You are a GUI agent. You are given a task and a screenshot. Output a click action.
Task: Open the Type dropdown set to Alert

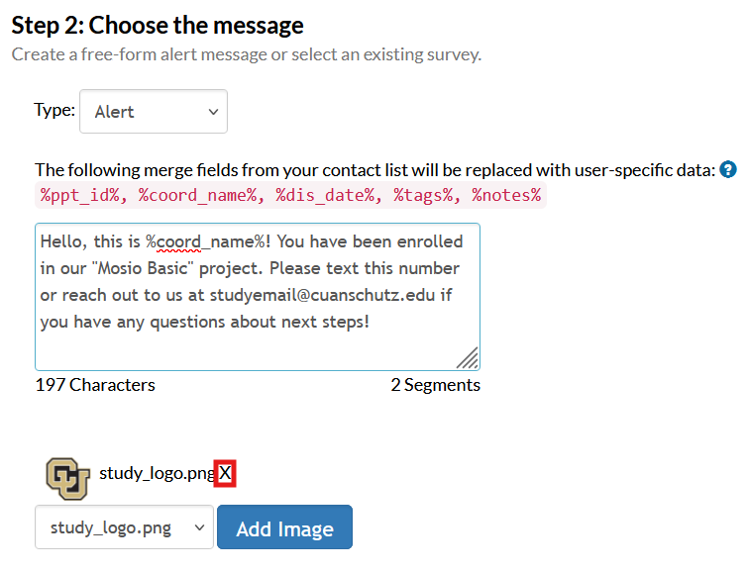point(154,112)
